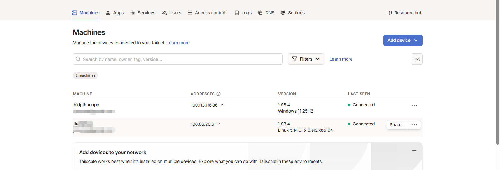Click Linux 5.14.0-516.el9.x86_64 text
Viewport: 500px width, 170px height.
pyautogui.click(x=305, y=130)
